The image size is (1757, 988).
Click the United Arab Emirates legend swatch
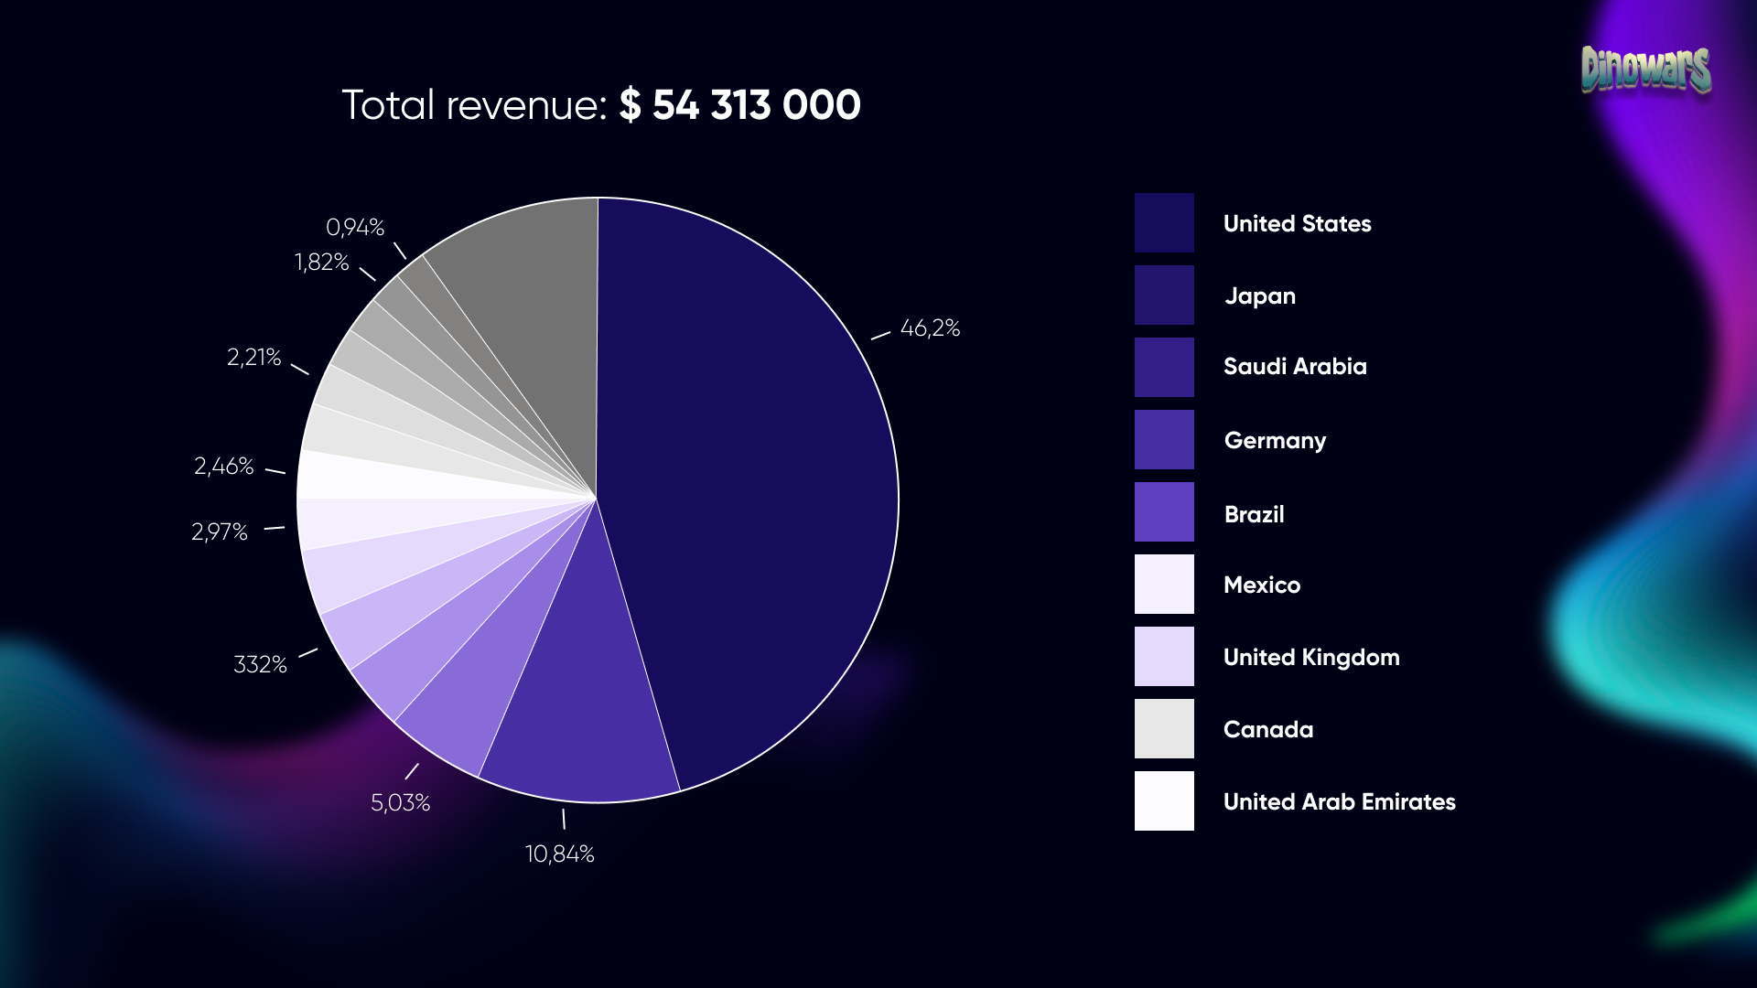pyautogui.click(x=1164, y=800)
